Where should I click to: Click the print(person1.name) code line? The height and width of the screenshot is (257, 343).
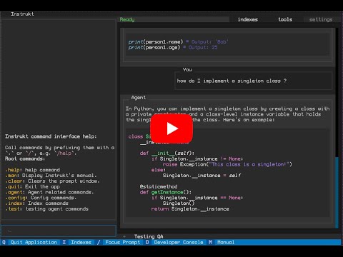pyautogui.click(x=178, y=42)
